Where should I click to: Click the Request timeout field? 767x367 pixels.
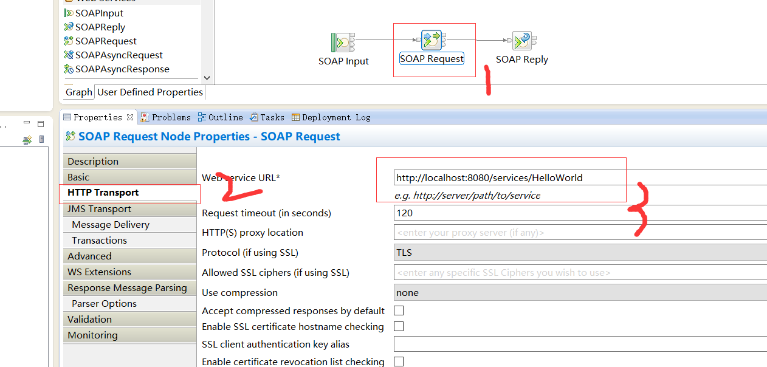580,213
